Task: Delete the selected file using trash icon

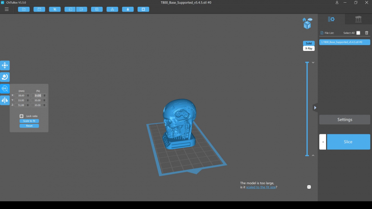Action: coord(366,33)
